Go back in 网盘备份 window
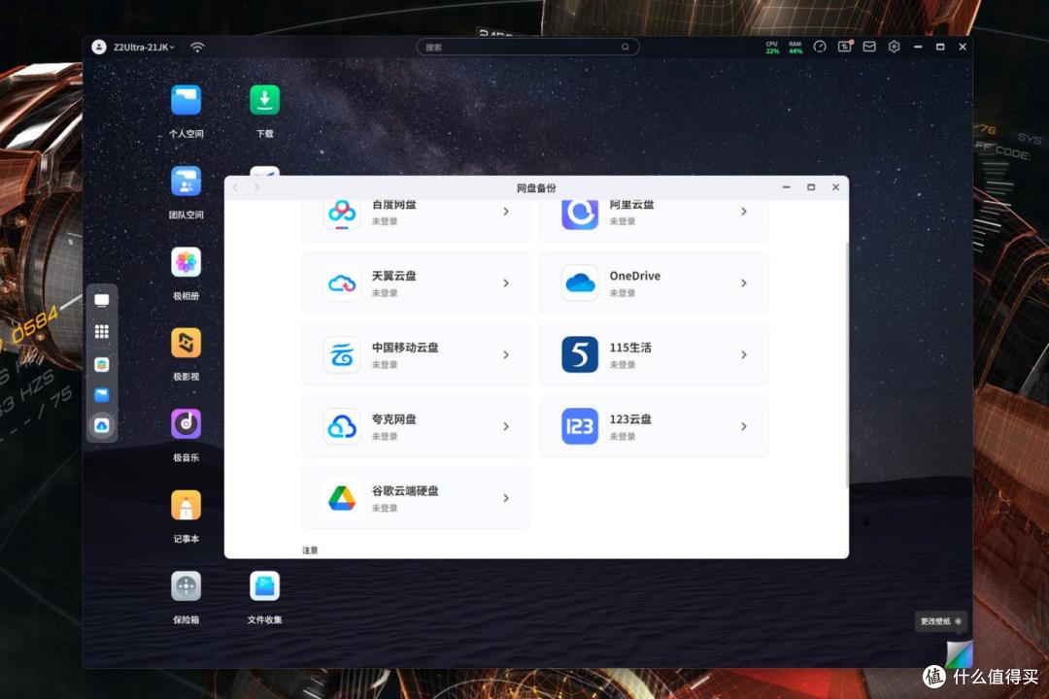This screenshot has height=699, width=1049. coord(235,187)
